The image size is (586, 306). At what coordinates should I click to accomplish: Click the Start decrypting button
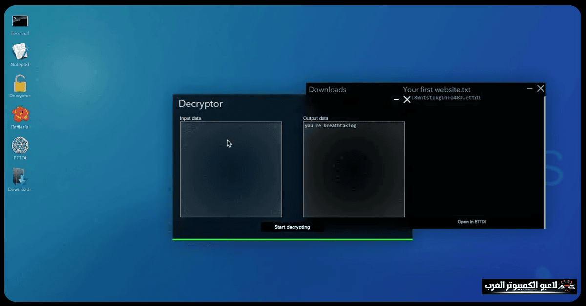292,227
